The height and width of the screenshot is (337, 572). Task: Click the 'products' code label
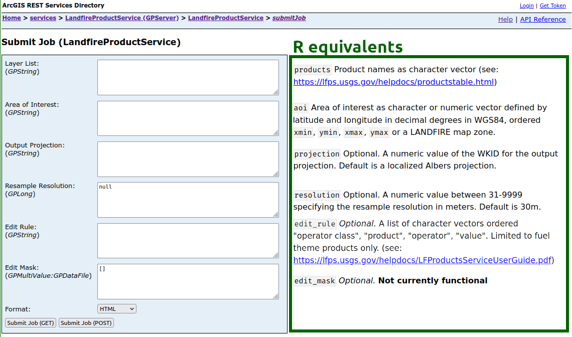312,70
